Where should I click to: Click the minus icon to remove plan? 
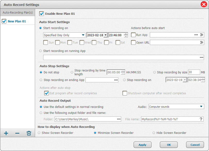pos(17,133)
